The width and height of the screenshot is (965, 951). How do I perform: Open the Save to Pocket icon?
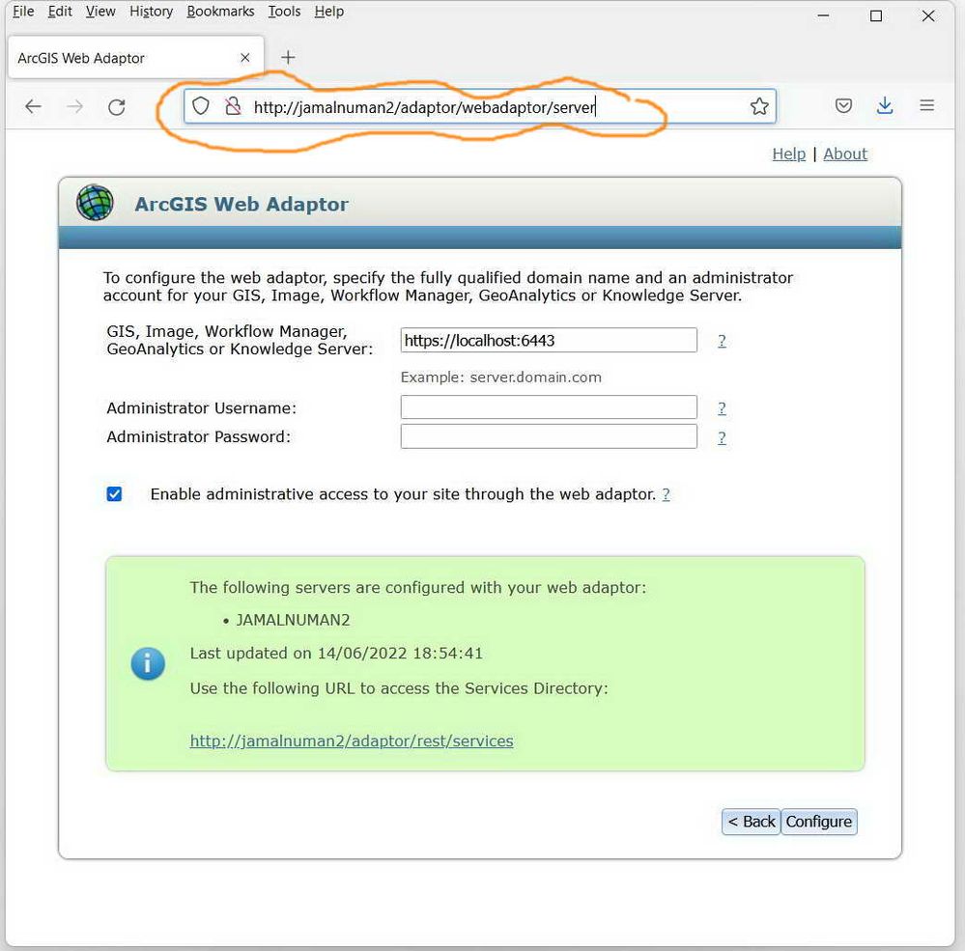tap(843, 106)
